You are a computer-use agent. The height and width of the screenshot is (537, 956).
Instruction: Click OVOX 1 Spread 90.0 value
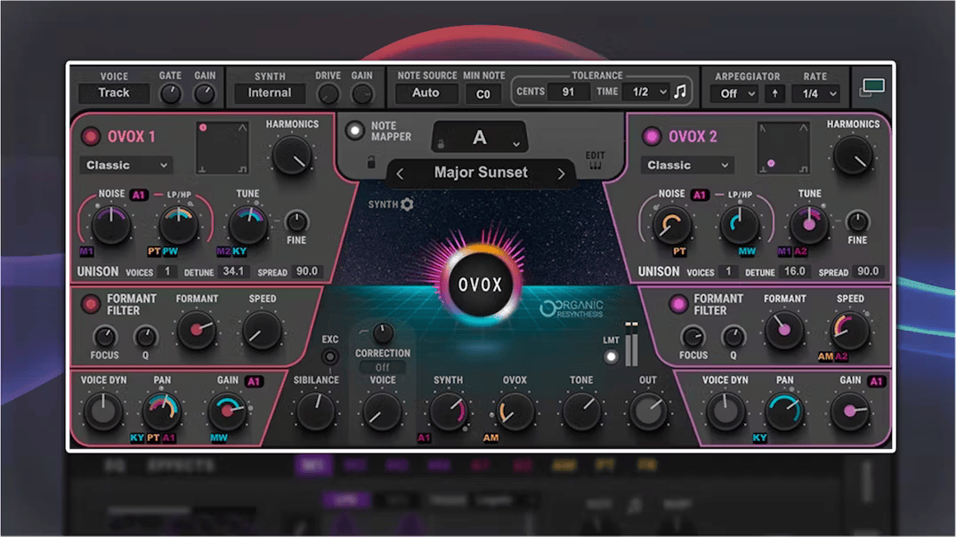307,271
